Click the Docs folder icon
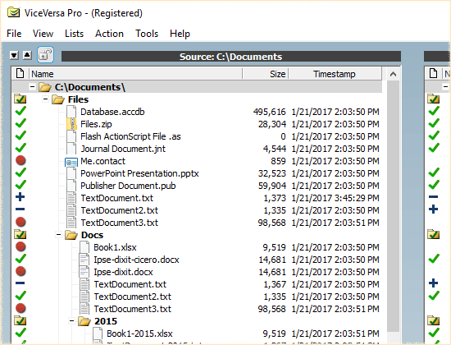Viewport: 451px width, 345px height. tap(71, 235)
